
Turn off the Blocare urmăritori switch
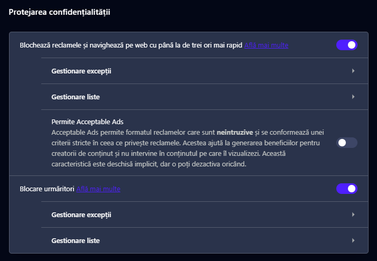(x=347, y=189)
